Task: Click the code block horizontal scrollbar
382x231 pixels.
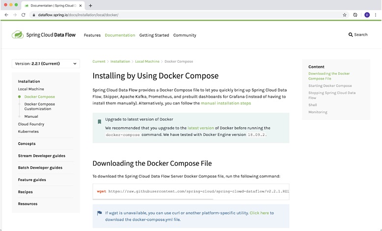Action: [x=153, y=199]
